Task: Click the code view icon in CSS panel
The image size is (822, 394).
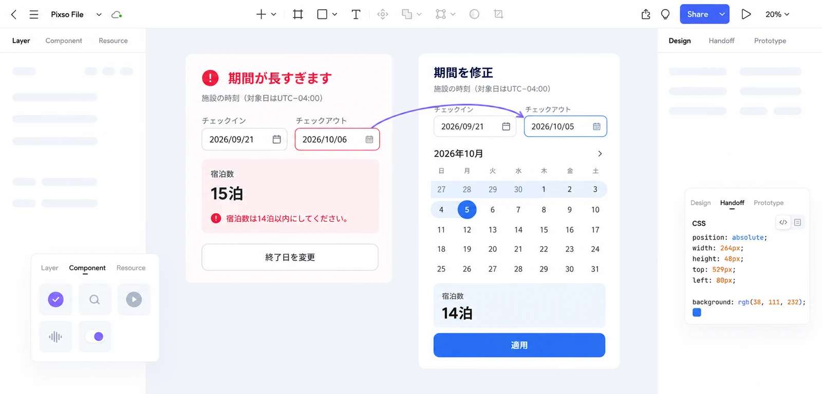Action: point(783,222)
